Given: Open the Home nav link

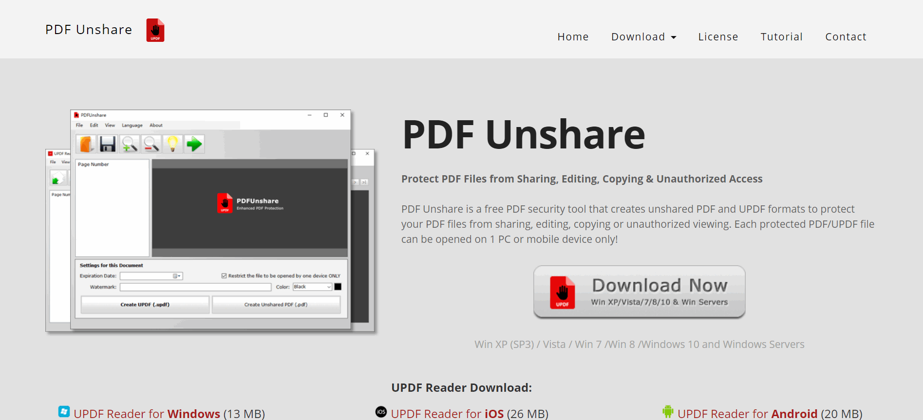Looking at the screenshot, I should [573, 37].
